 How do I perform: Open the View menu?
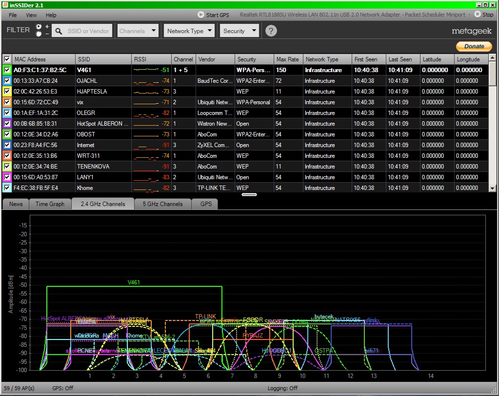tap(31, 15)
